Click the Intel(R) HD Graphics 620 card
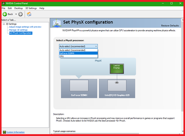185x136 pixels. tap(117, 88)
